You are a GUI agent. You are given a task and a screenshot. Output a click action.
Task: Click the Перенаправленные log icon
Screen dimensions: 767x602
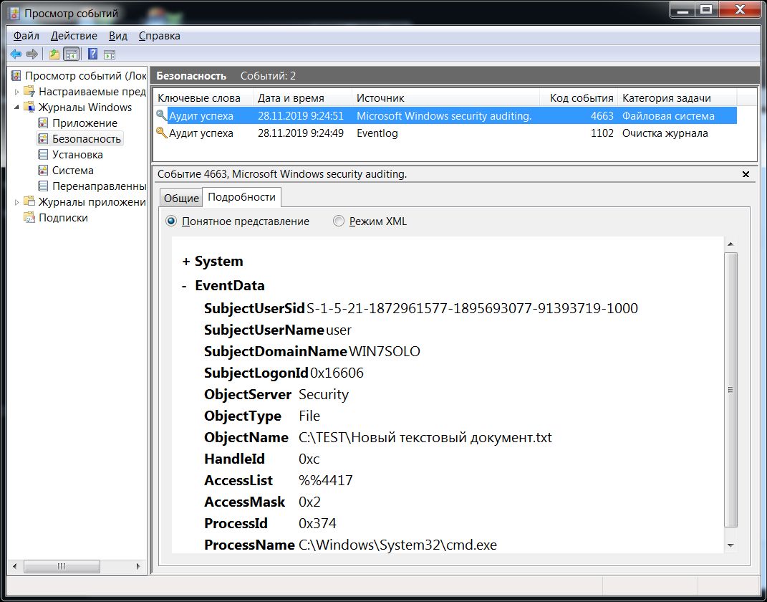tap(44, 186)
